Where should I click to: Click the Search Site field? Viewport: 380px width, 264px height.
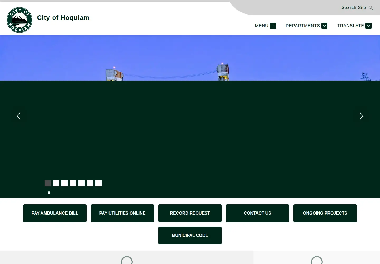354,8
